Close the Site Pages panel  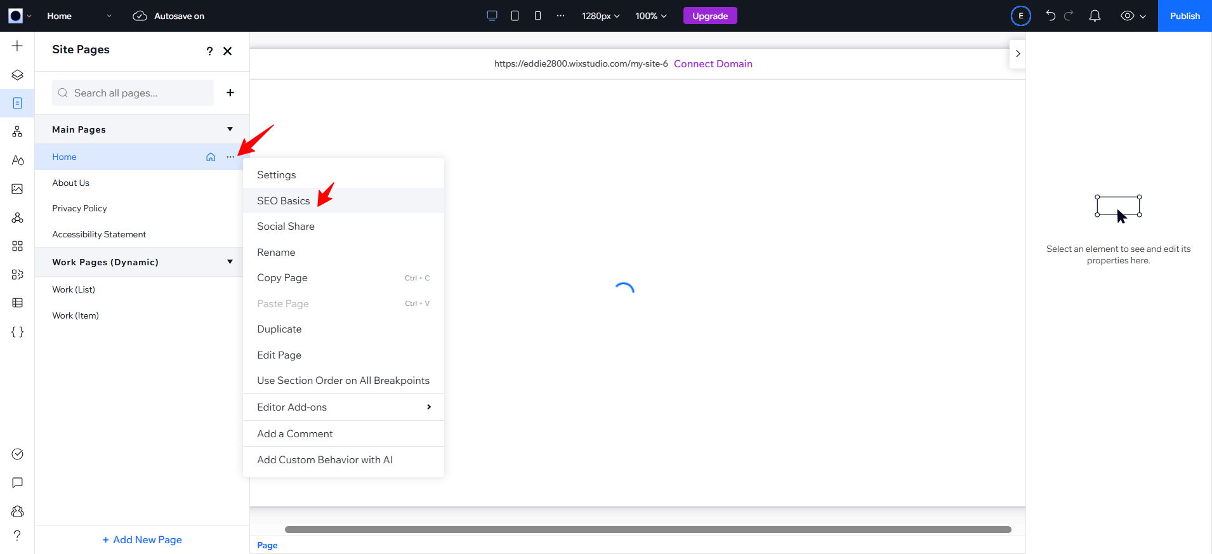(228, 51)
